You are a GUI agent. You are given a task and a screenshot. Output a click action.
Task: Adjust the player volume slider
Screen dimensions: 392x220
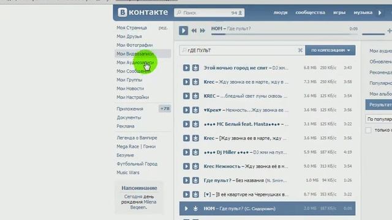point(373,34)
